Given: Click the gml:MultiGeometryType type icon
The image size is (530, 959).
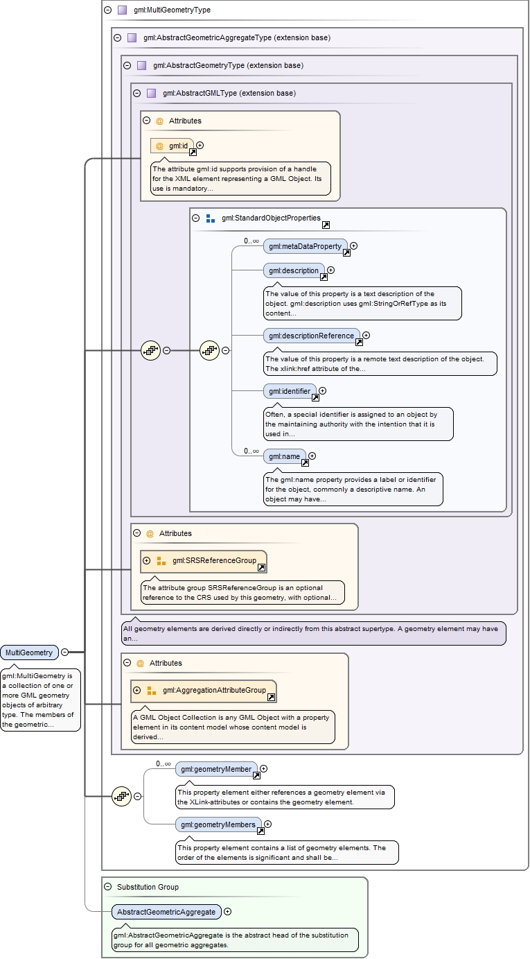Looking at the screenshot, I should [x=122, y=10].
